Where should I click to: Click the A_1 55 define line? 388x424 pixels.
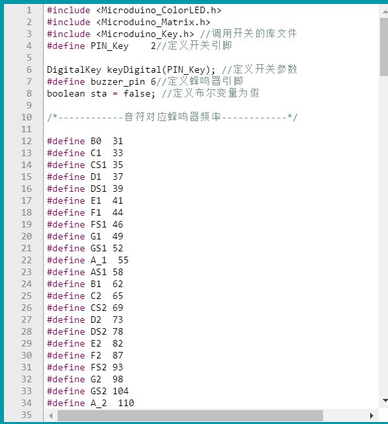[x=87, y=260]
